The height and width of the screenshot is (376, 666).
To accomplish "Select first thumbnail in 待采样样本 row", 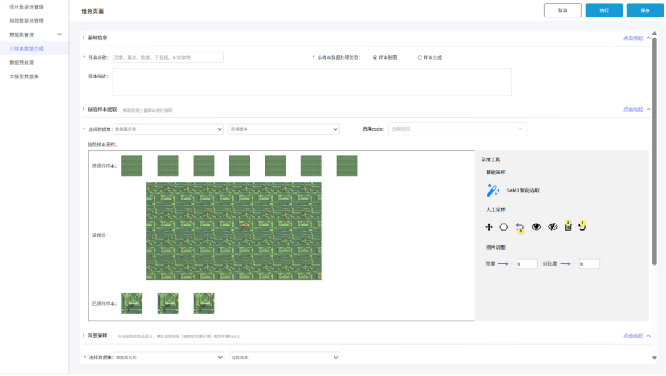I will click(x=132, y=166).
